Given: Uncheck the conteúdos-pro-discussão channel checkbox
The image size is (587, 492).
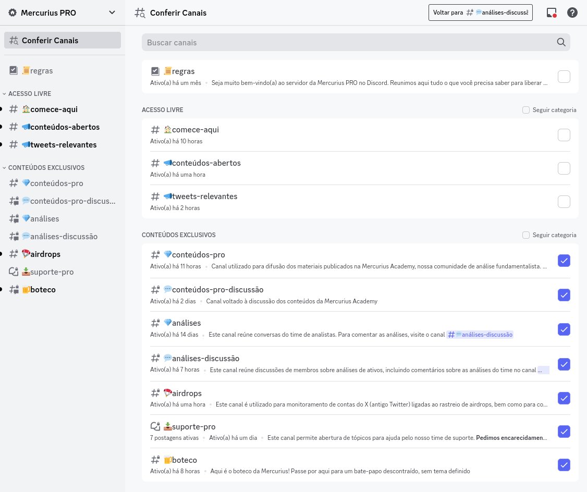Looking at the screenshot, I should (564, 295).
